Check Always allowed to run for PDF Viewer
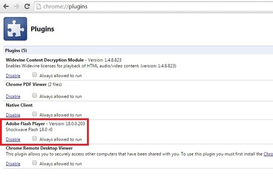The width and height of the screenshot is (273, 182). (x=34, y=95)
